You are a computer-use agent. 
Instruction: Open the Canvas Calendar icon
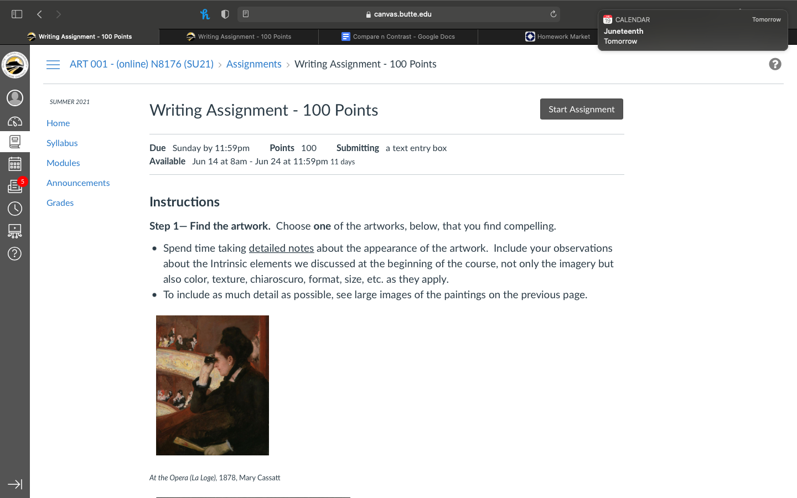tap(15, 164)
